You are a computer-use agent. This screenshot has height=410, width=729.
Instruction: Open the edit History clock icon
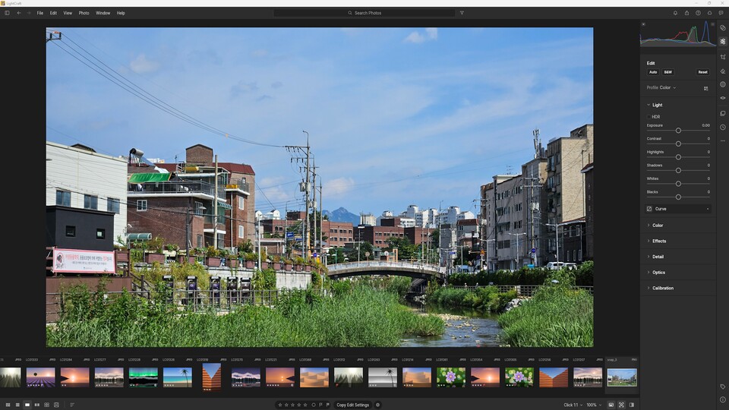tap(722, 127)
